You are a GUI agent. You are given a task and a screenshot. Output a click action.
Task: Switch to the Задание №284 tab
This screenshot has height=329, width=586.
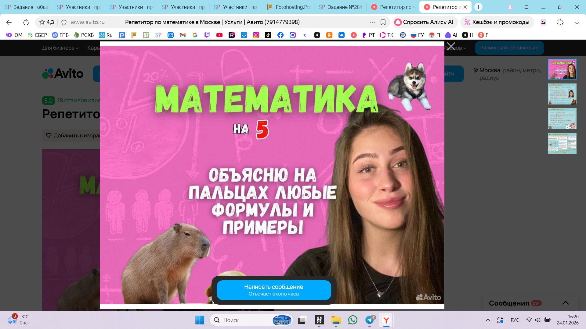pos(340,7)
